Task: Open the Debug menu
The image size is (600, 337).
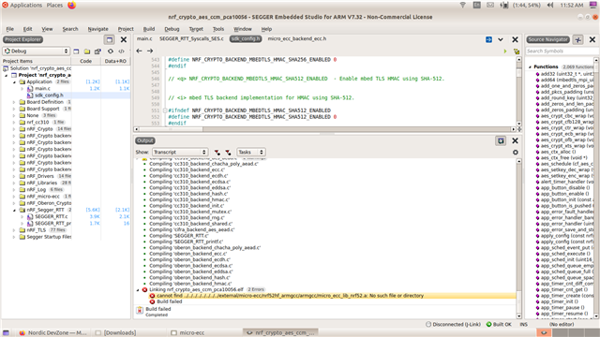Action: (172, 29)
